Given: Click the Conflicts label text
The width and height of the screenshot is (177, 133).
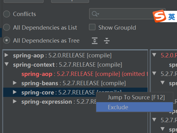Looking at the screenshot, I should (x=24, y=14).
